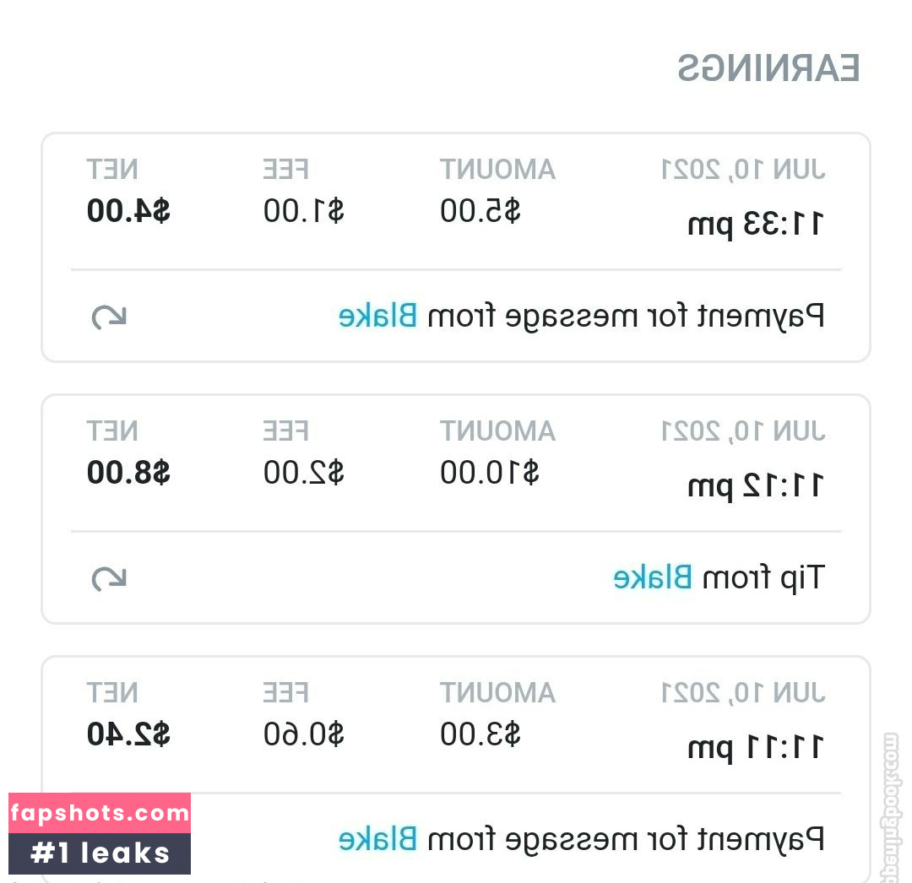Select the $2.40 net value

coord(128,734)
